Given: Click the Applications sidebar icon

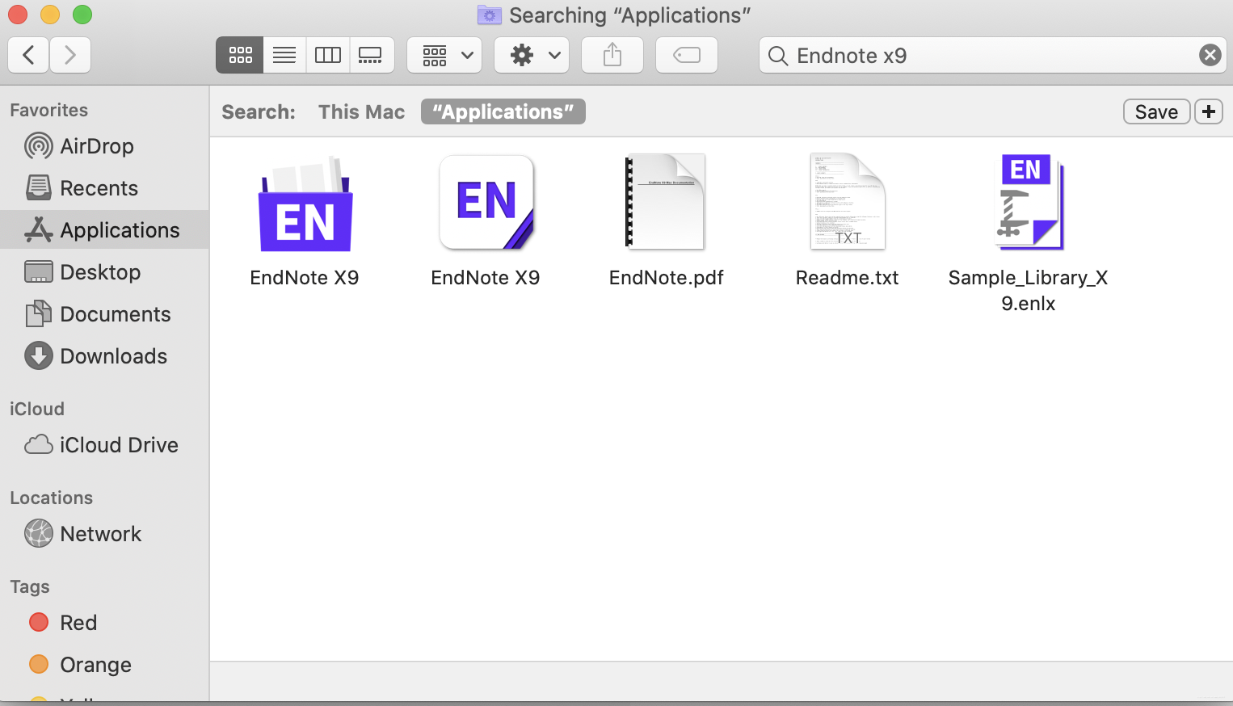Looking at the screenshot, I should [x=39, y=230].
